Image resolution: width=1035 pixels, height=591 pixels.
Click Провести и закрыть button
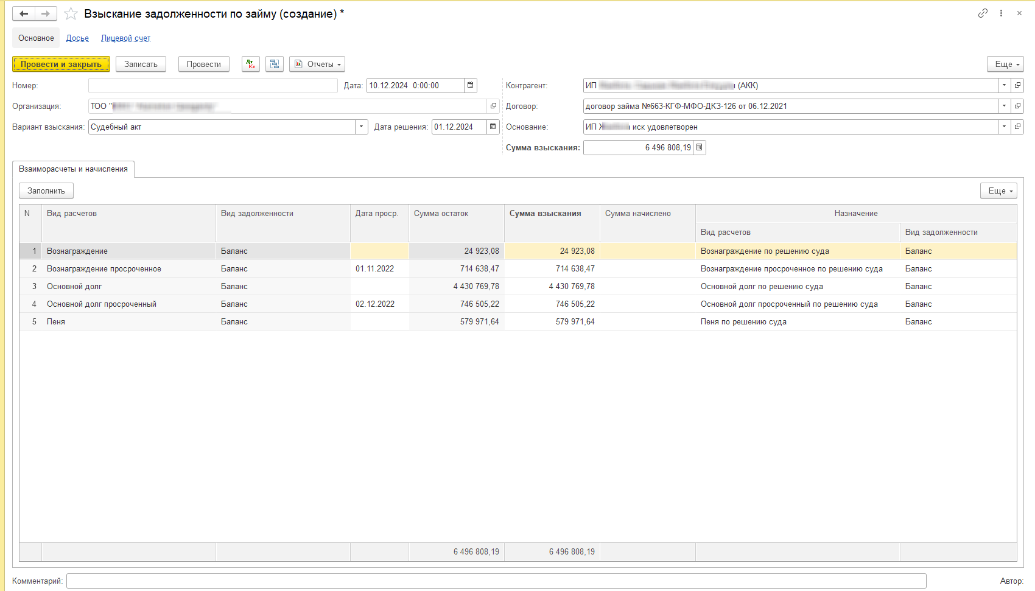(61, 64)
